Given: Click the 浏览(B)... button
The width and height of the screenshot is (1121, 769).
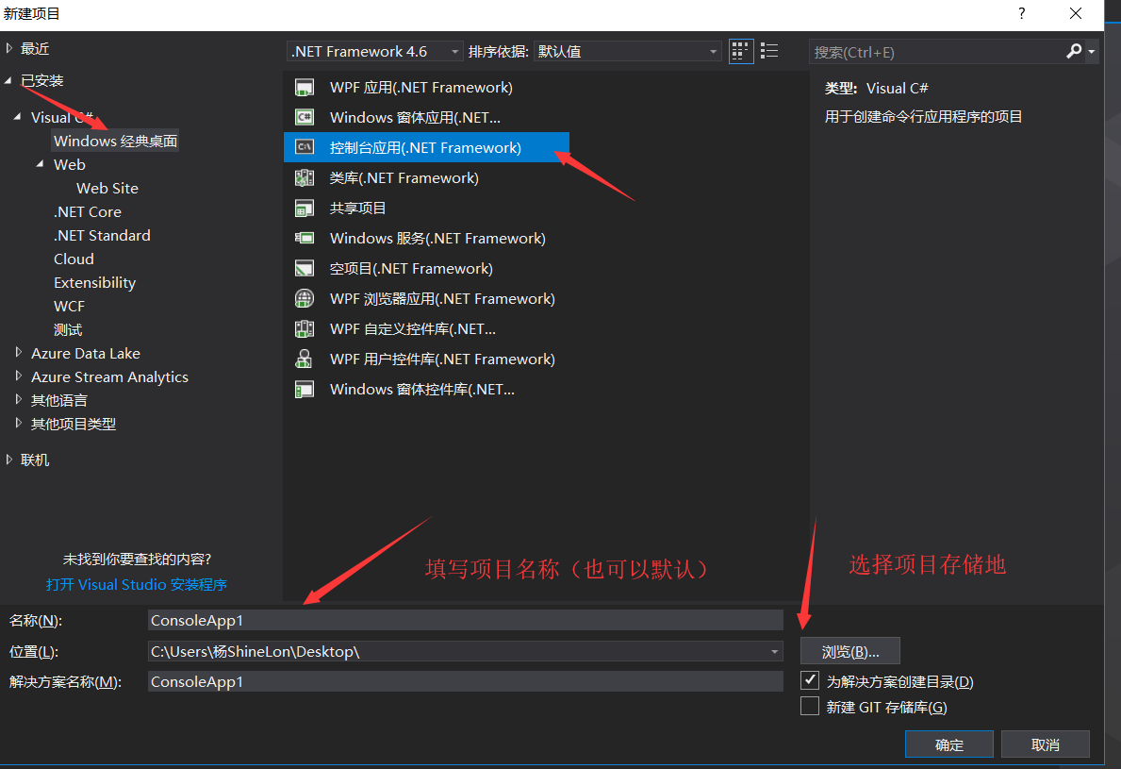Looking at the screenshot, I should pos(850,651).
